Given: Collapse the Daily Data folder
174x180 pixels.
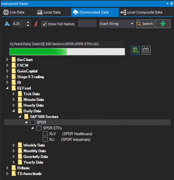Looking at the screenshot, I should point(13,111).
